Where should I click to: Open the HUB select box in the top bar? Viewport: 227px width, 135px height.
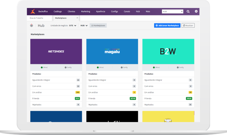click(173, 11)
